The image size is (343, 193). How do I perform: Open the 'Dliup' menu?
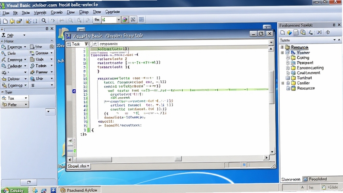pos(84,12)
